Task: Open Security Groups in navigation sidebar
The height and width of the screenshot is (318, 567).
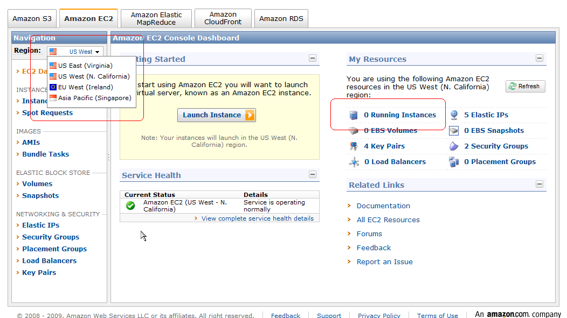Action: (x=51, y=237)
